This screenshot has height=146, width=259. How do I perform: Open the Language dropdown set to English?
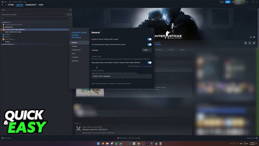(x=146, y=50)
